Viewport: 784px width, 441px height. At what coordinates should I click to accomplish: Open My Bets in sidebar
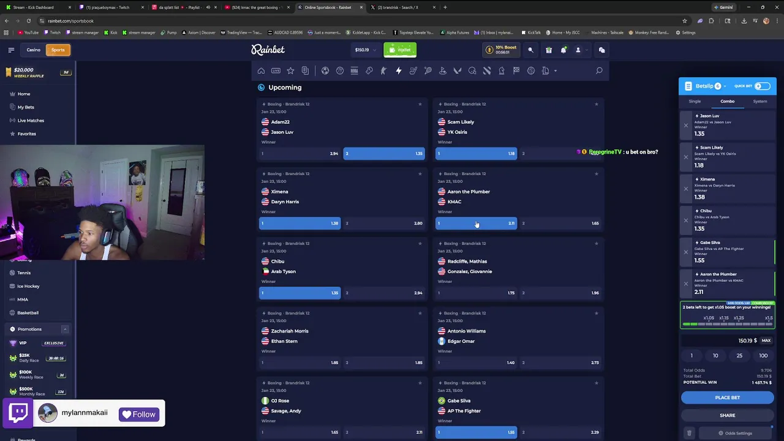click(x=26, y=107)
